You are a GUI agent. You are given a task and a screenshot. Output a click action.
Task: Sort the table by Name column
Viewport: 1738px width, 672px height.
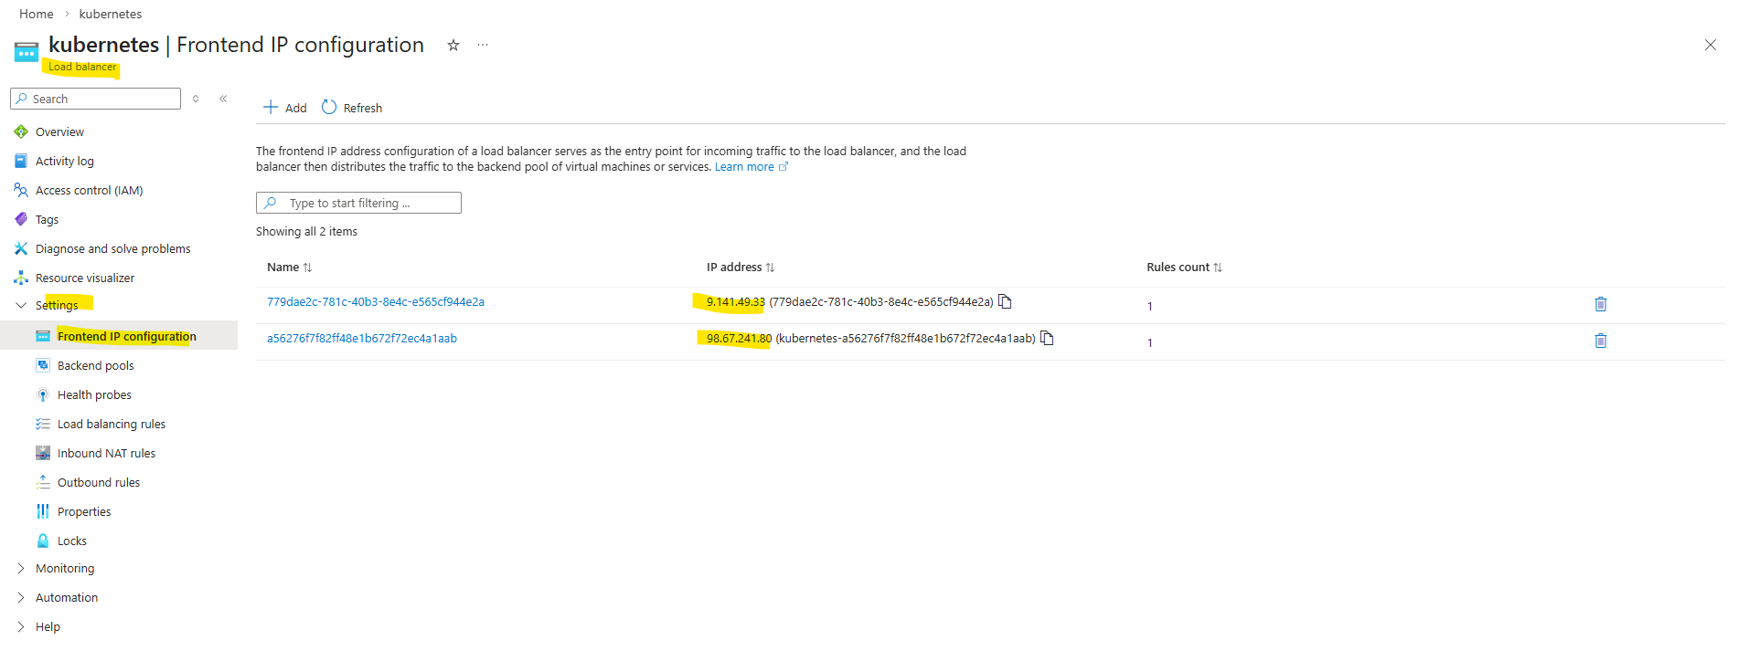(x=307, y=268)
